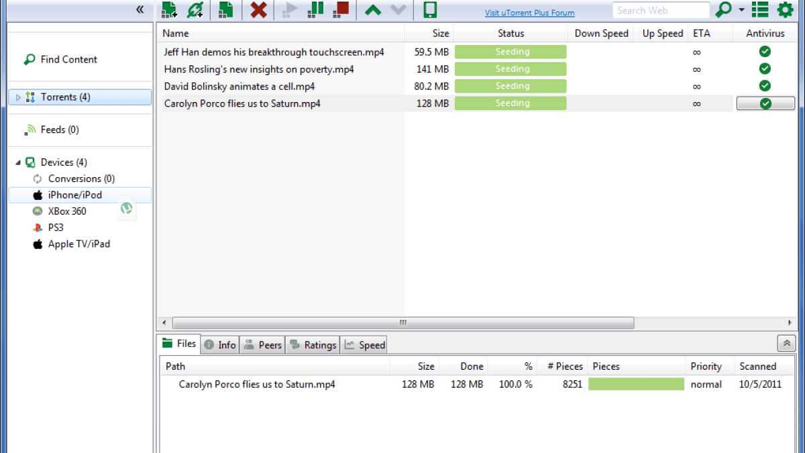Click antivirus checkmark for Jeff Han torrent

765,52
